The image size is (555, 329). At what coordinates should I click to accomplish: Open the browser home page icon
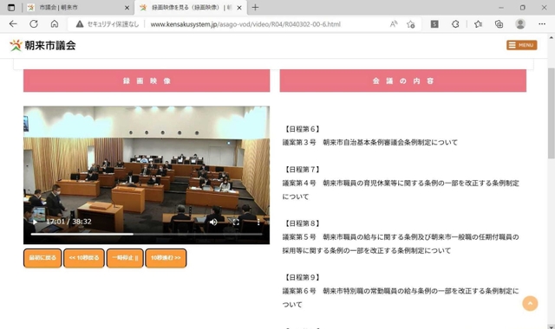pyautogui.click(x=54, y=24)
